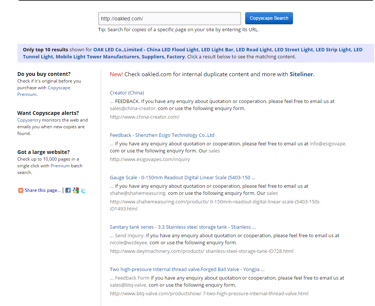Open the Gauge Scale Digital Linear Scale result
375x306 pixels.
182,177
